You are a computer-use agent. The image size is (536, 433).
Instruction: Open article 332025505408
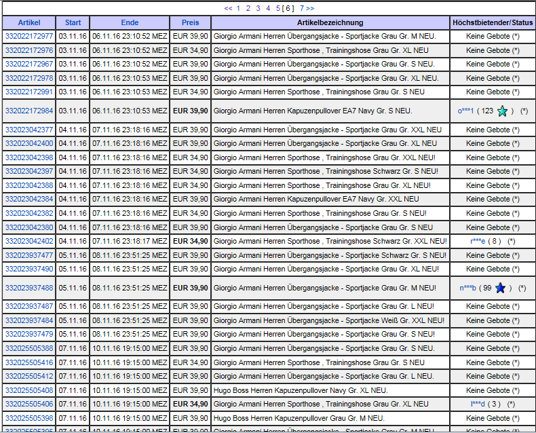coord(29,391)
